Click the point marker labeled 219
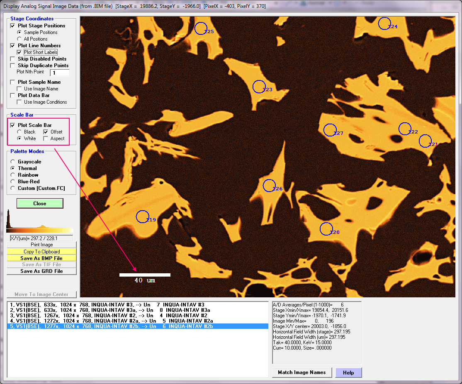The height and width of the screenshot is (384, 462). [x=142, y=216]
